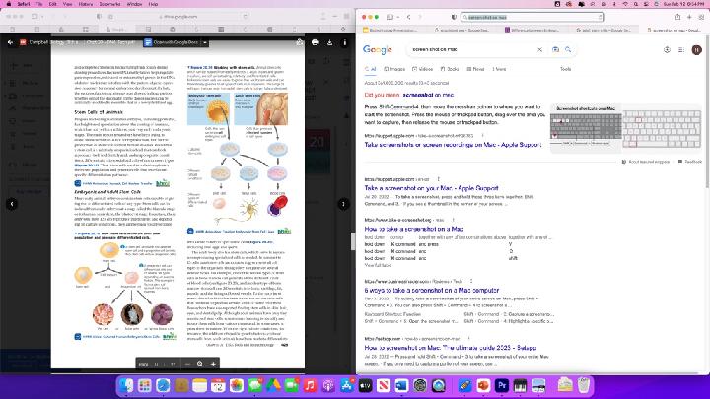710x399 pixels.
Task: Clear the Google search box text
Action: pos(539,49)
